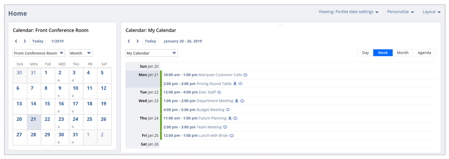Click the recurrence icon beside Budget Meeting
The height and width of the screenshot is (159, 449).
coord(228,110)
